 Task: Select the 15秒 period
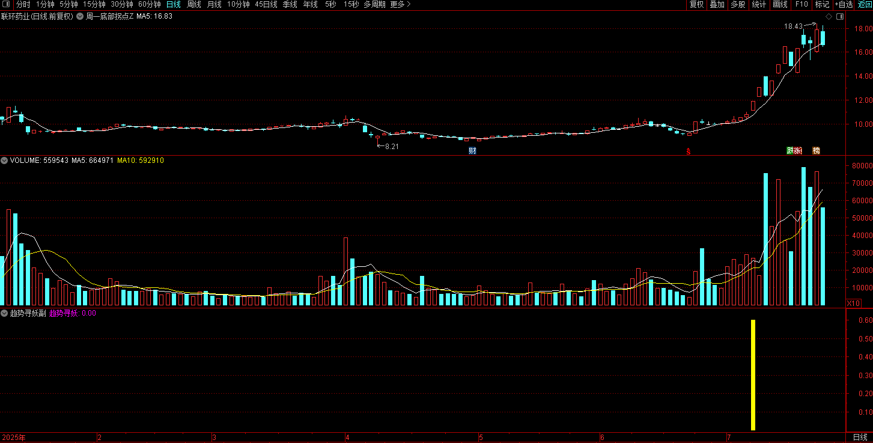tap(351, 4)
